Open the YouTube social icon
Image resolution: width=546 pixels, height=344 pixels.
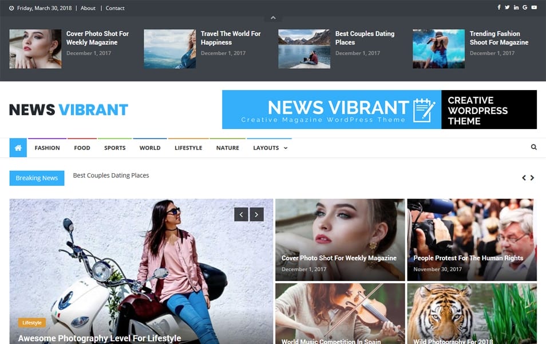(535, 7)
